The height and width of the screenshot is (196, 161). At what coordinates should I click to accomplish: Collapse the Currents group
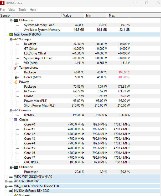coord(11,110)
